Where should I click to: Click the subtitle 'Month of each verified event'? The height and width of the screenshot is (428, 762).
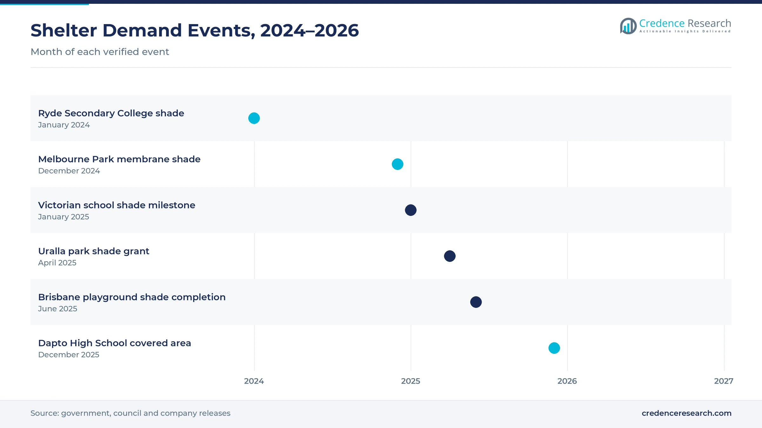pos(100,52)
